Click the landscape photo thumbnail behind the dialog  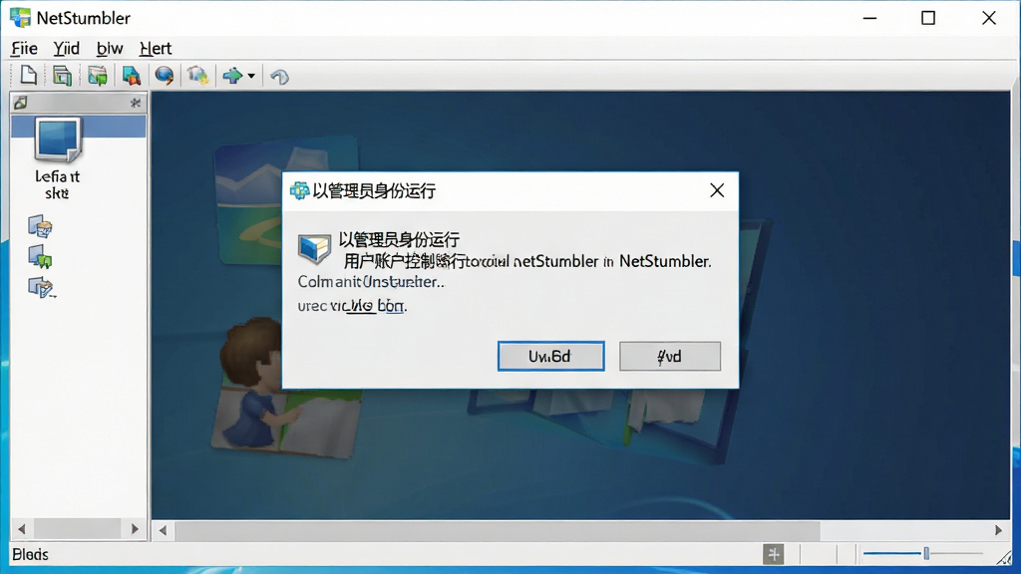(248, 201)
